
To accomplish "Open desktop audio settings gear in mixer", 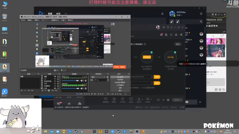I will click(x=86, y=88).
